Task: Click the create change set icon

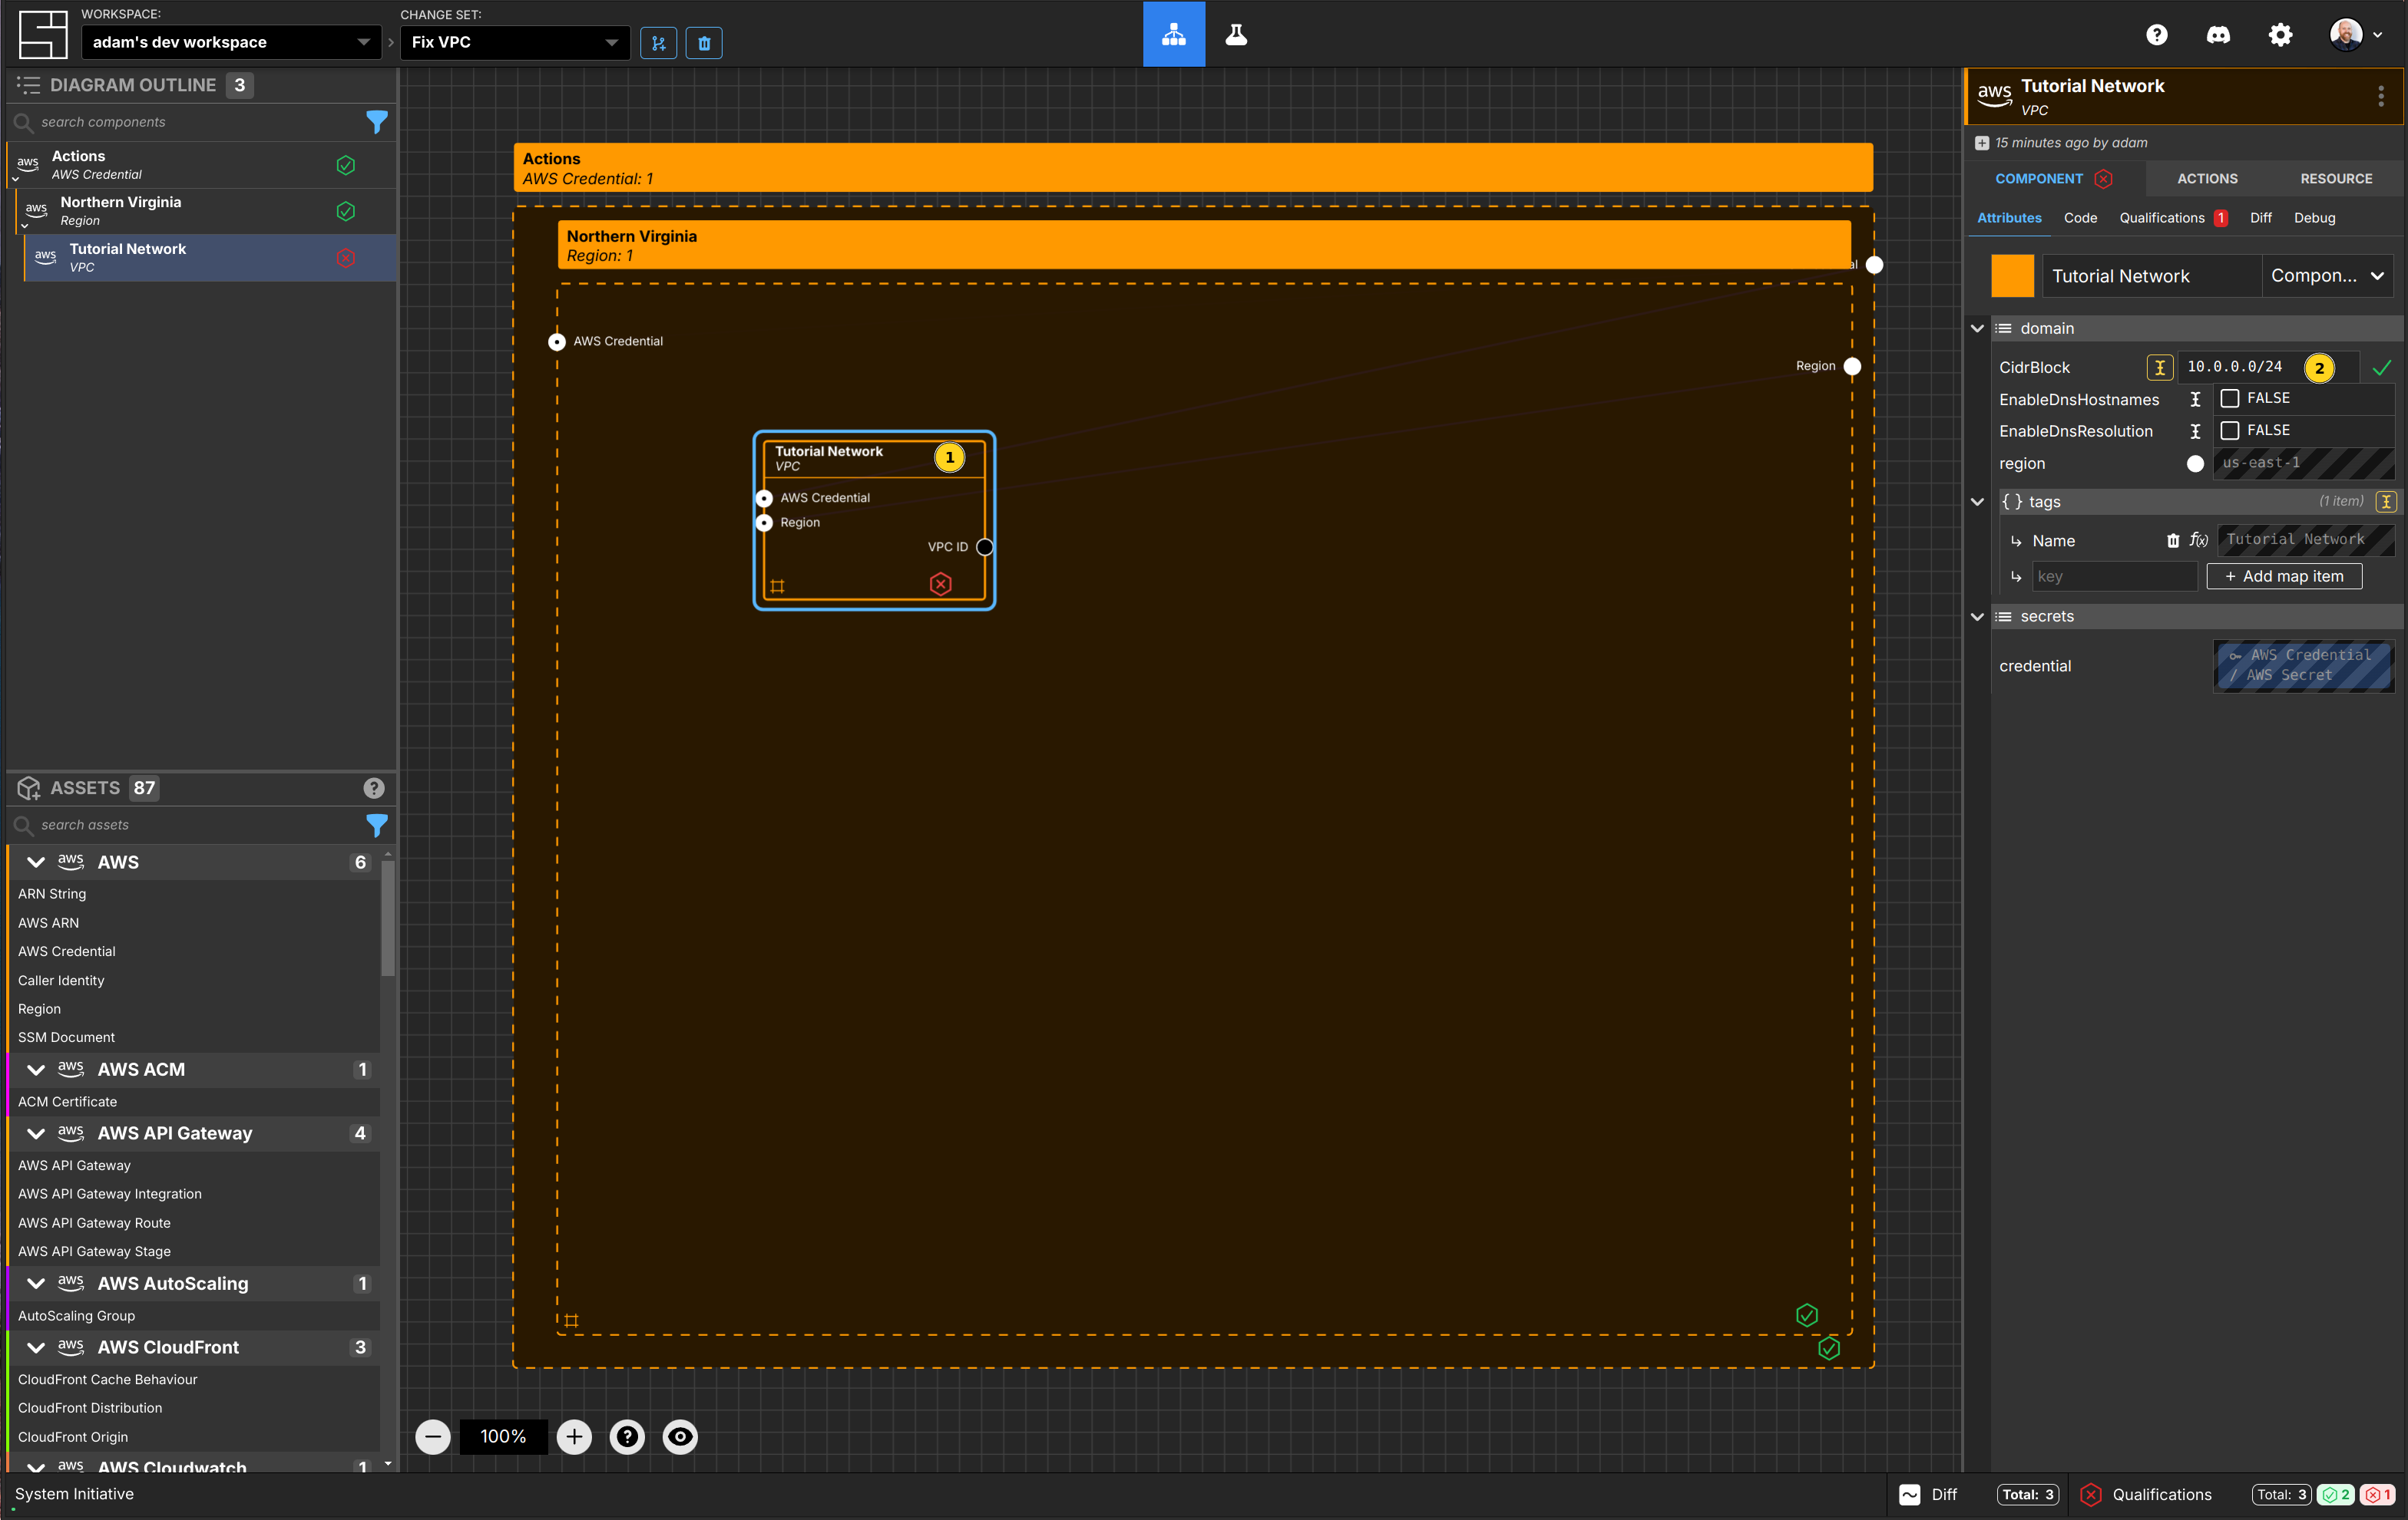Action: tap(658, 43)
